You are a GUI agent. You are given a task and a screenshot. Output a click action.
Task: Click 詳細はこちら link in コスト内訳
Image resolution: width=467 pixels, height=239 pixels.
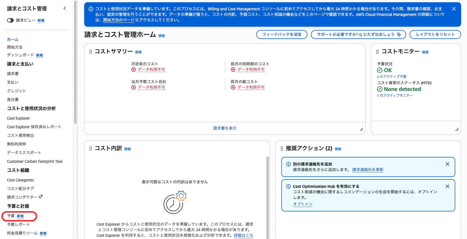(x=243, y=235)
